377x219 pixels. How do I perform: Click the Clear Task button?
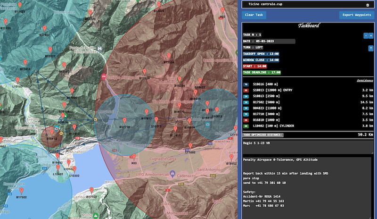click(x=254, y=15)
